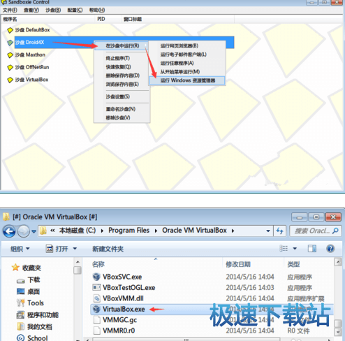This screenshot has width=345, height=341.
Task: Select 运行任意程序(A) submenu entry
Action: (187, 63)
